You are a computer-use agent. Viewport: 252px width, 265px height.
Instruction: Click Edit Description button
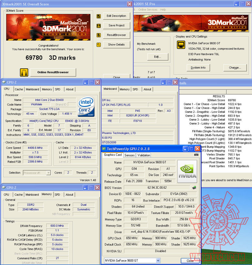coord(116,16)
